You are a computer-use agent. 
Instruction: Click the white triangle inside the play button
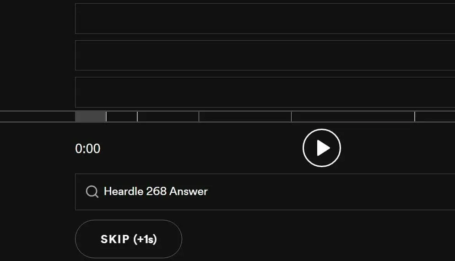click(x=323, y=148)
